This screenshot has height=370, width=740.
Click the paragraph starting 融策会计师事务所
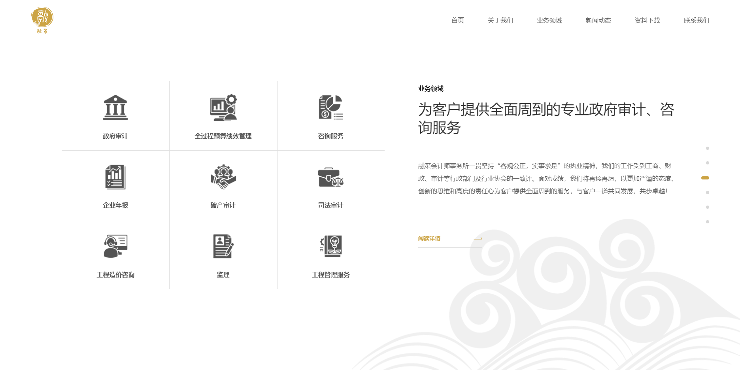547,178
